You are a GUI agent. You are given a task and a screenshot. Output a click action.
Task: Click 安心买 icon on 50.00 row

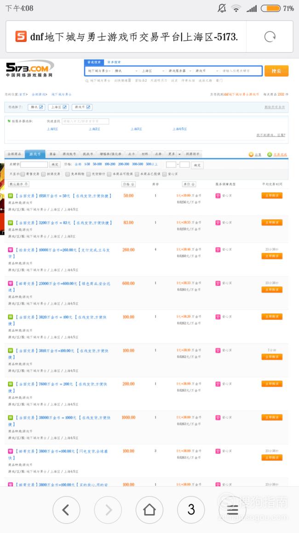[218, 196]
